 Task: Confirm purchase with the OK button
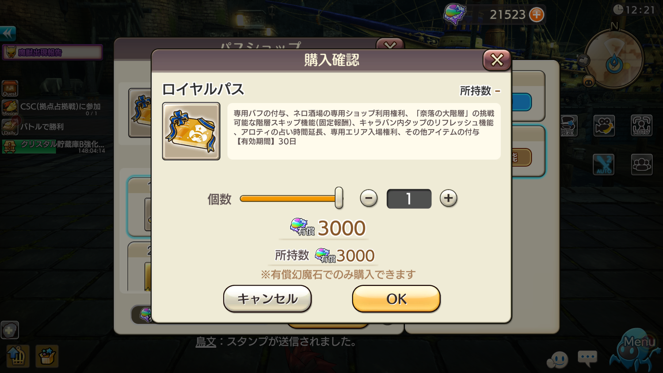click(396, 299)
